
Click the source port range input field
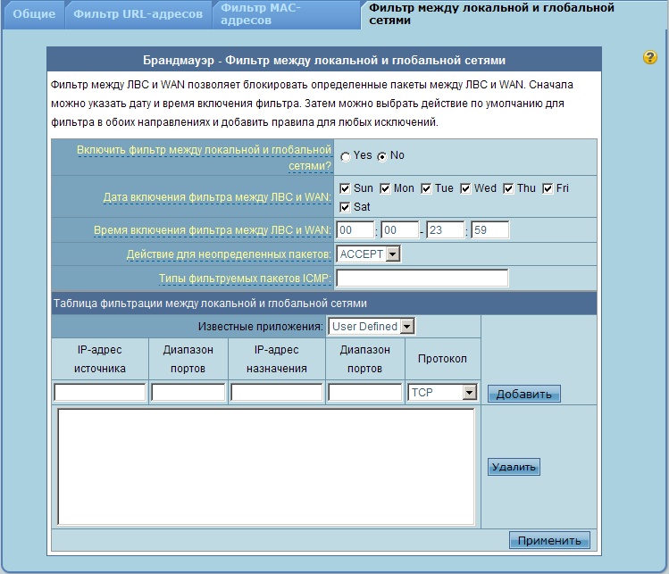coord(188,392)
